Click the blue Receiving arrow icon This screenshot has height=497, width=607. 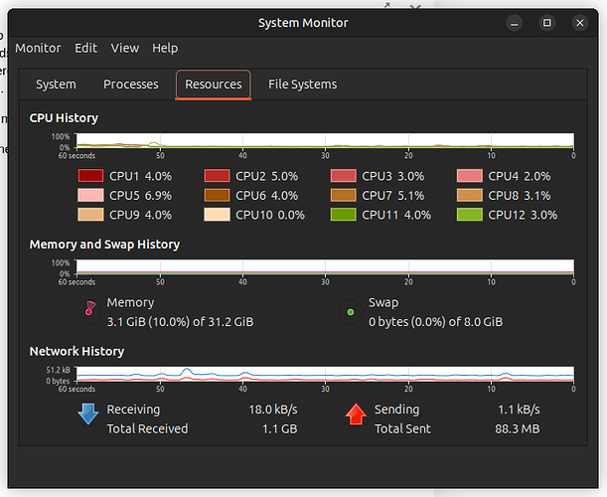click(87, 414)
